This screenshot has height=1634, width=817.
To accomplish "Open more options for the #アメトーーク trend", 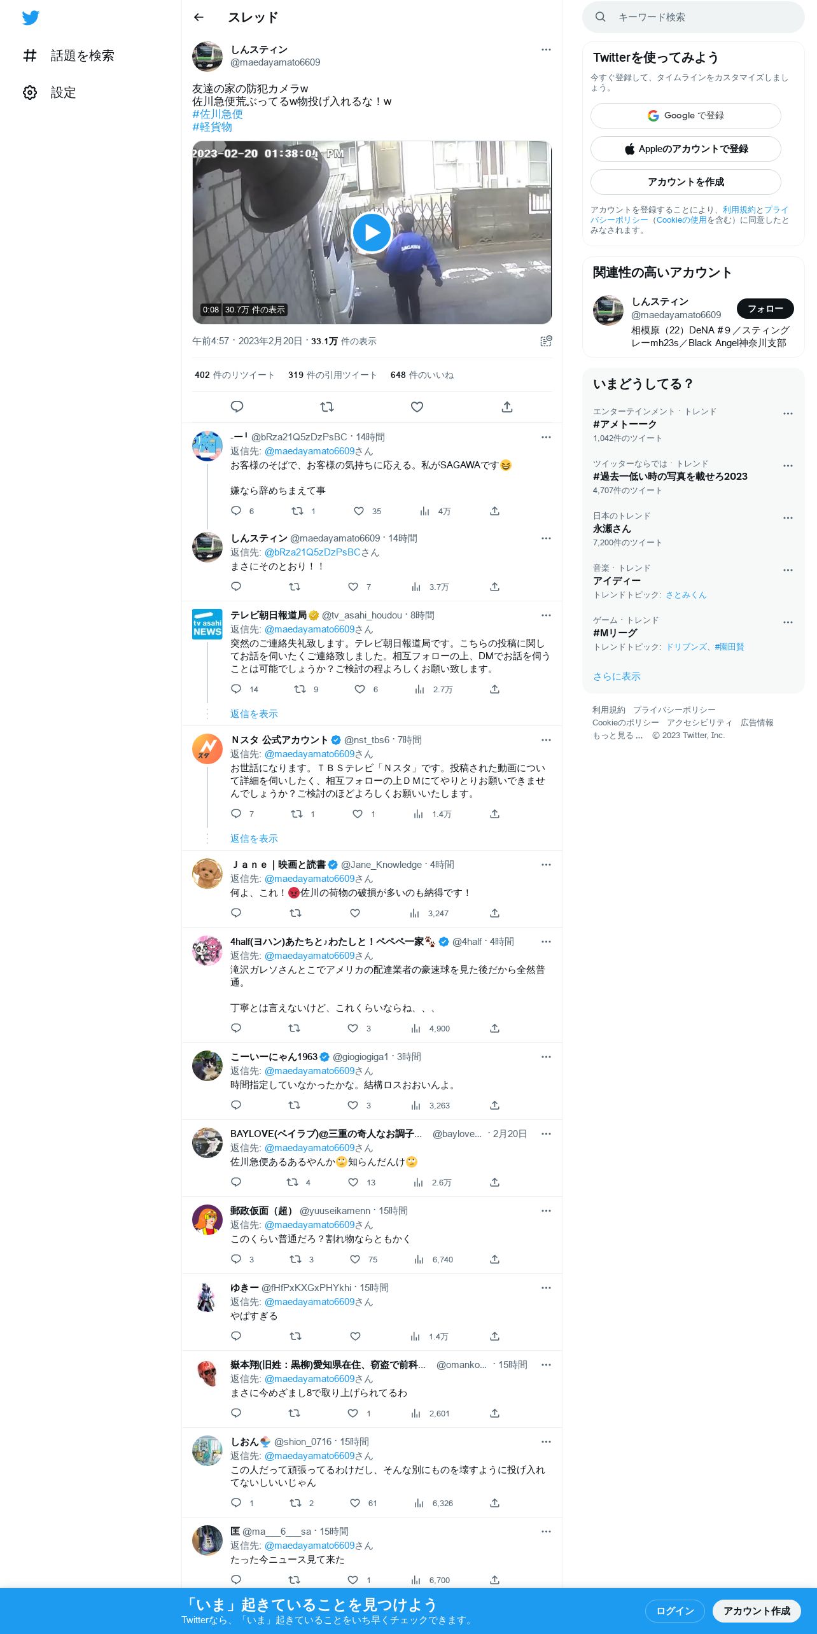I will click(788, 414).
